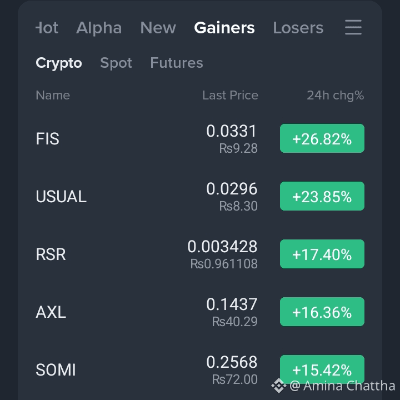This screenshot has height=400, width=400.
Task: Open the New listings tab
Action: [158, 28]
